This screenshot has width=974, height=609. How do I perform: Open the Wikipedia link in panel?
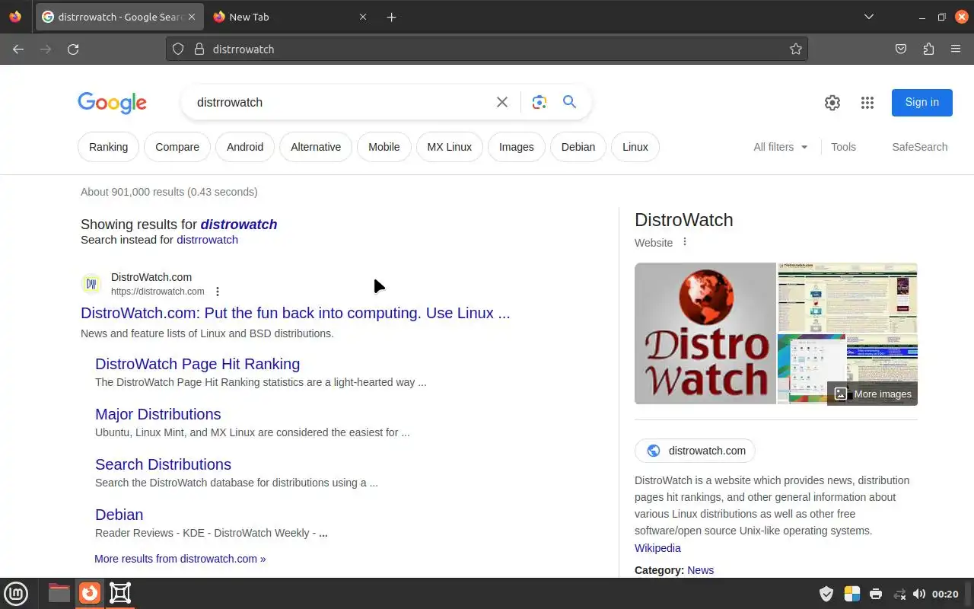click(657, 548)
